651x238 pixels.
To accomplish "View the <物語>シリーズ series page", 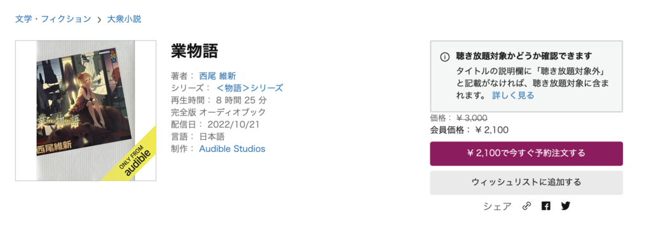I will 249,88.
